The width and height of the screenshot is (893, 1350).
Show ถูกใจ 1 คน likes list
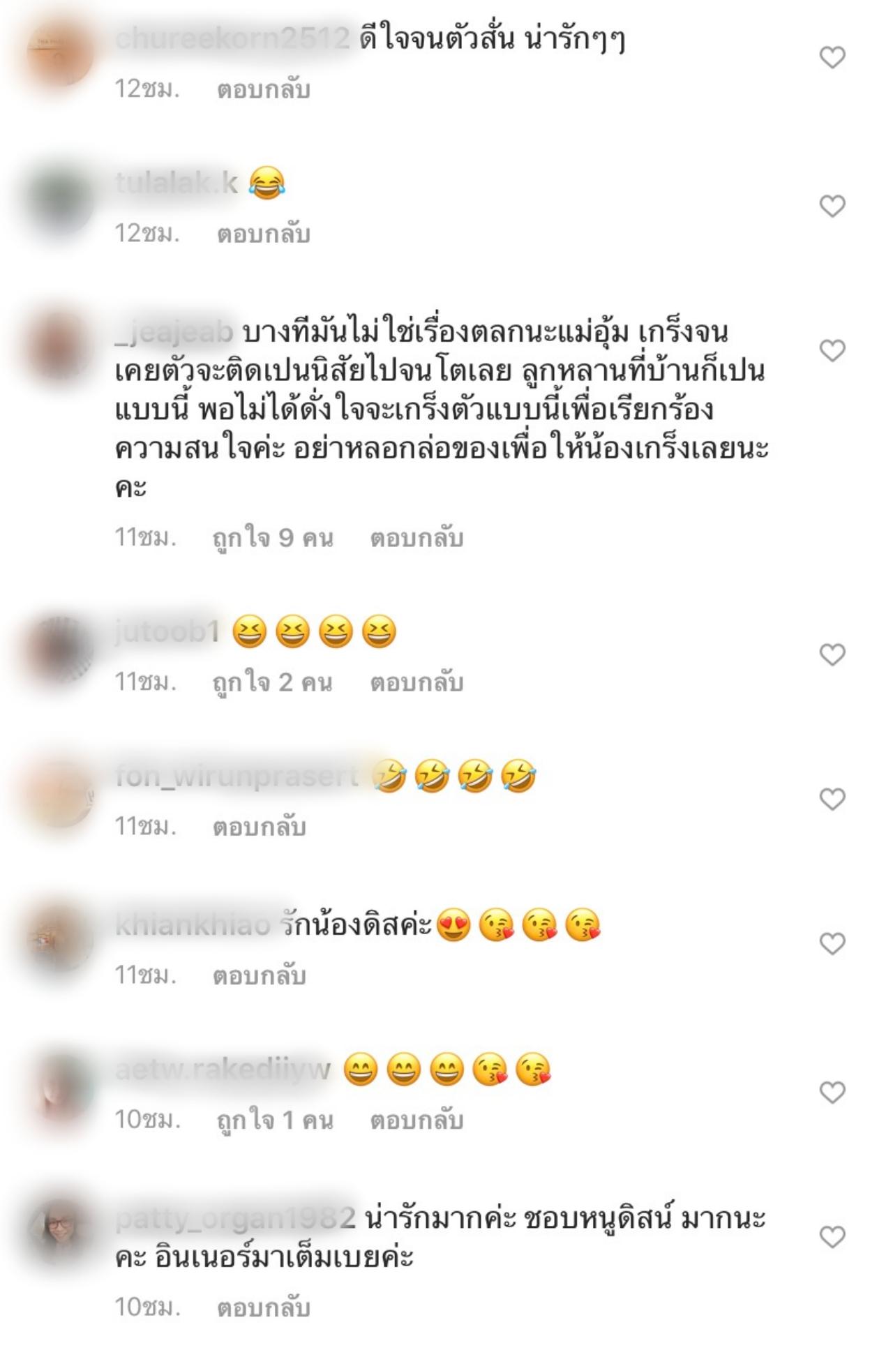point(275,1120)
